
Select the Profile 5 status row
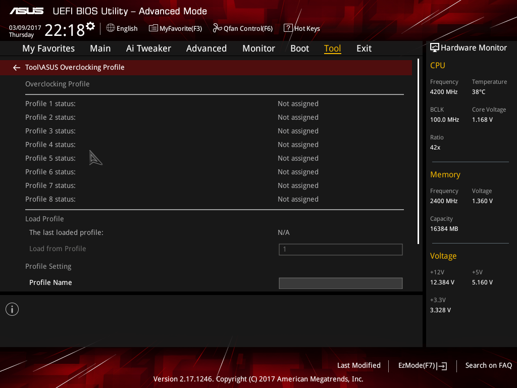pos(214,158)
